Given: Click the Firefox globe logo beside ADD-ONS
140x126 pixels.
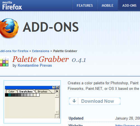Looking at the screenshot, I should click(x=9, y=28).
